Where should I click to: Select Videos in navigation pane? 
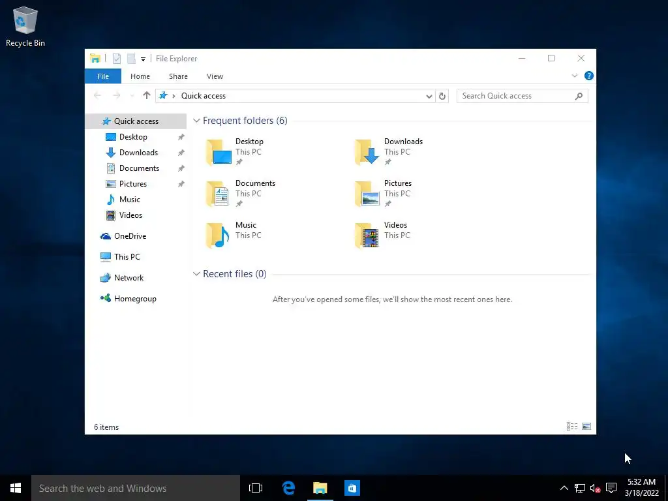click(130, 215)
